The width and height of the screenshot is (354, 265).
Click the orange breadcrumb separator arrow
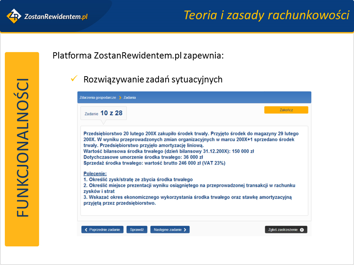tap(120, 98)
